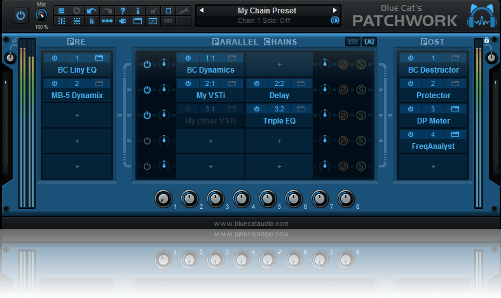Click the plug connector toolbar icon
501x298 pixels.
[x=122, y=21]
